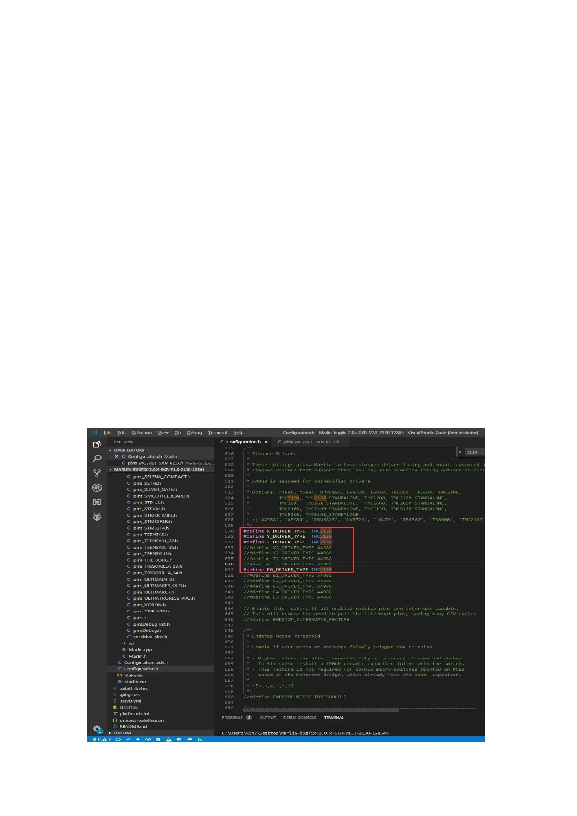Screen dimensions: 577x816
Task: Open the Edit menu
Action: click(122, 433)
